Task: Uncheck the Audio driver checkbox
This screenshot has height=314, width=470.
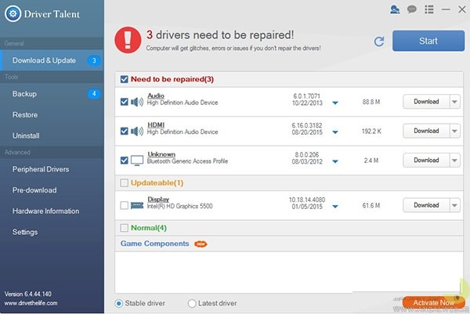Action: 125,102
